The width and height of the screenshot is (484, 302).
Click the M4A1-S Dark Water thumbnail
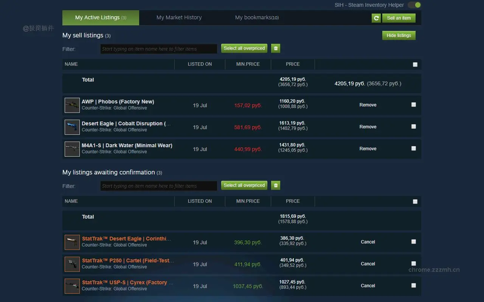point(72,149)
